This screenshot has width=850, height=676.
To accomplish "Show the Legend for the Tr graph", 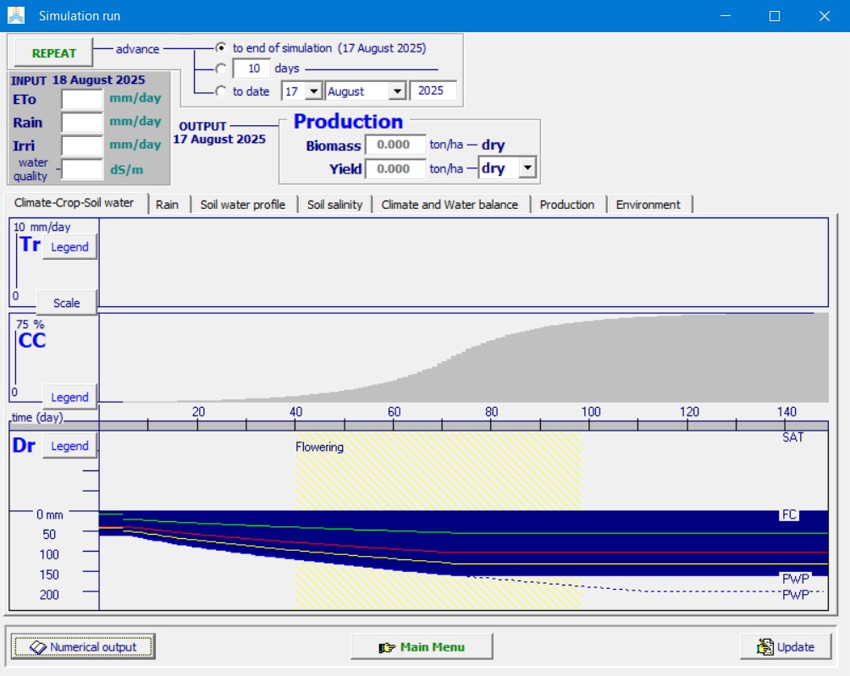I will [x=69, y=247].
